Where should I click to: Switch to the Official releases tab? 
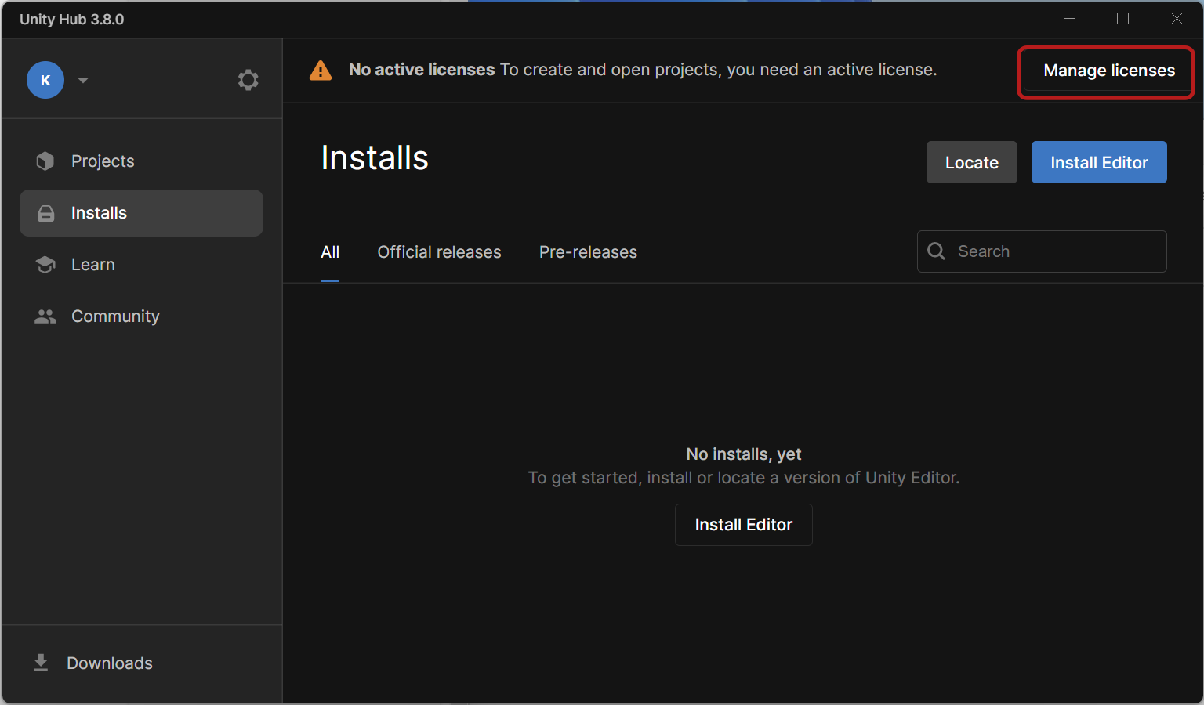439,252
